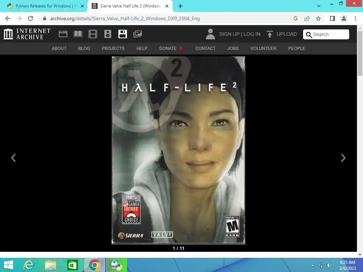Go back with browser back arrow

[8, 18]
